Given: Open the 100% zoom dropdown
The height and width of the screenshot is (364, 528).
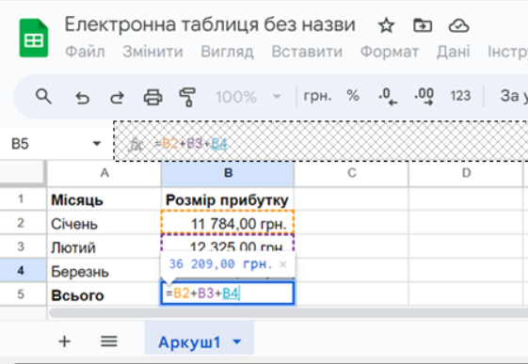Looking at the screenshot, I should pyautogui.click(x=248, y=97).
